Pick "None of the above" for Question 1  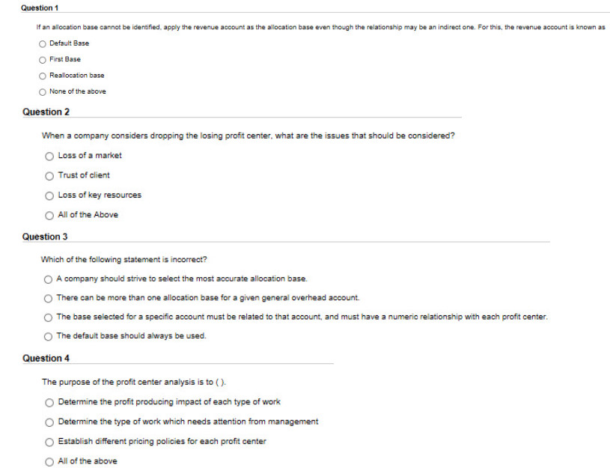tap(41, 91)
